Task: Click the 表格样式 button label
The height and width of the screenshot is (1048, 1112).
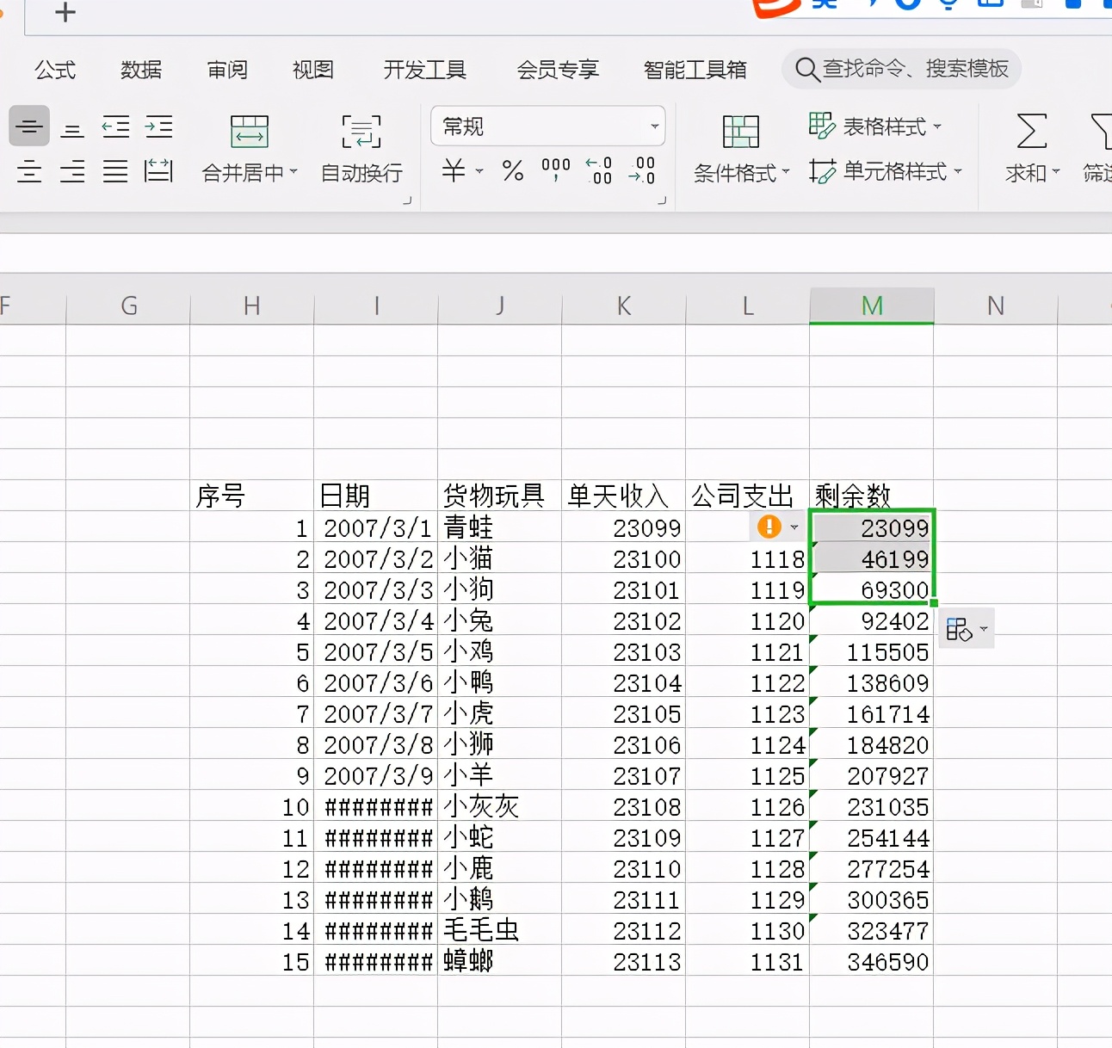Action: (885, 127)
